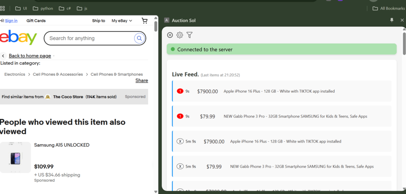Open the eBay shopping cart

[145, 21]
